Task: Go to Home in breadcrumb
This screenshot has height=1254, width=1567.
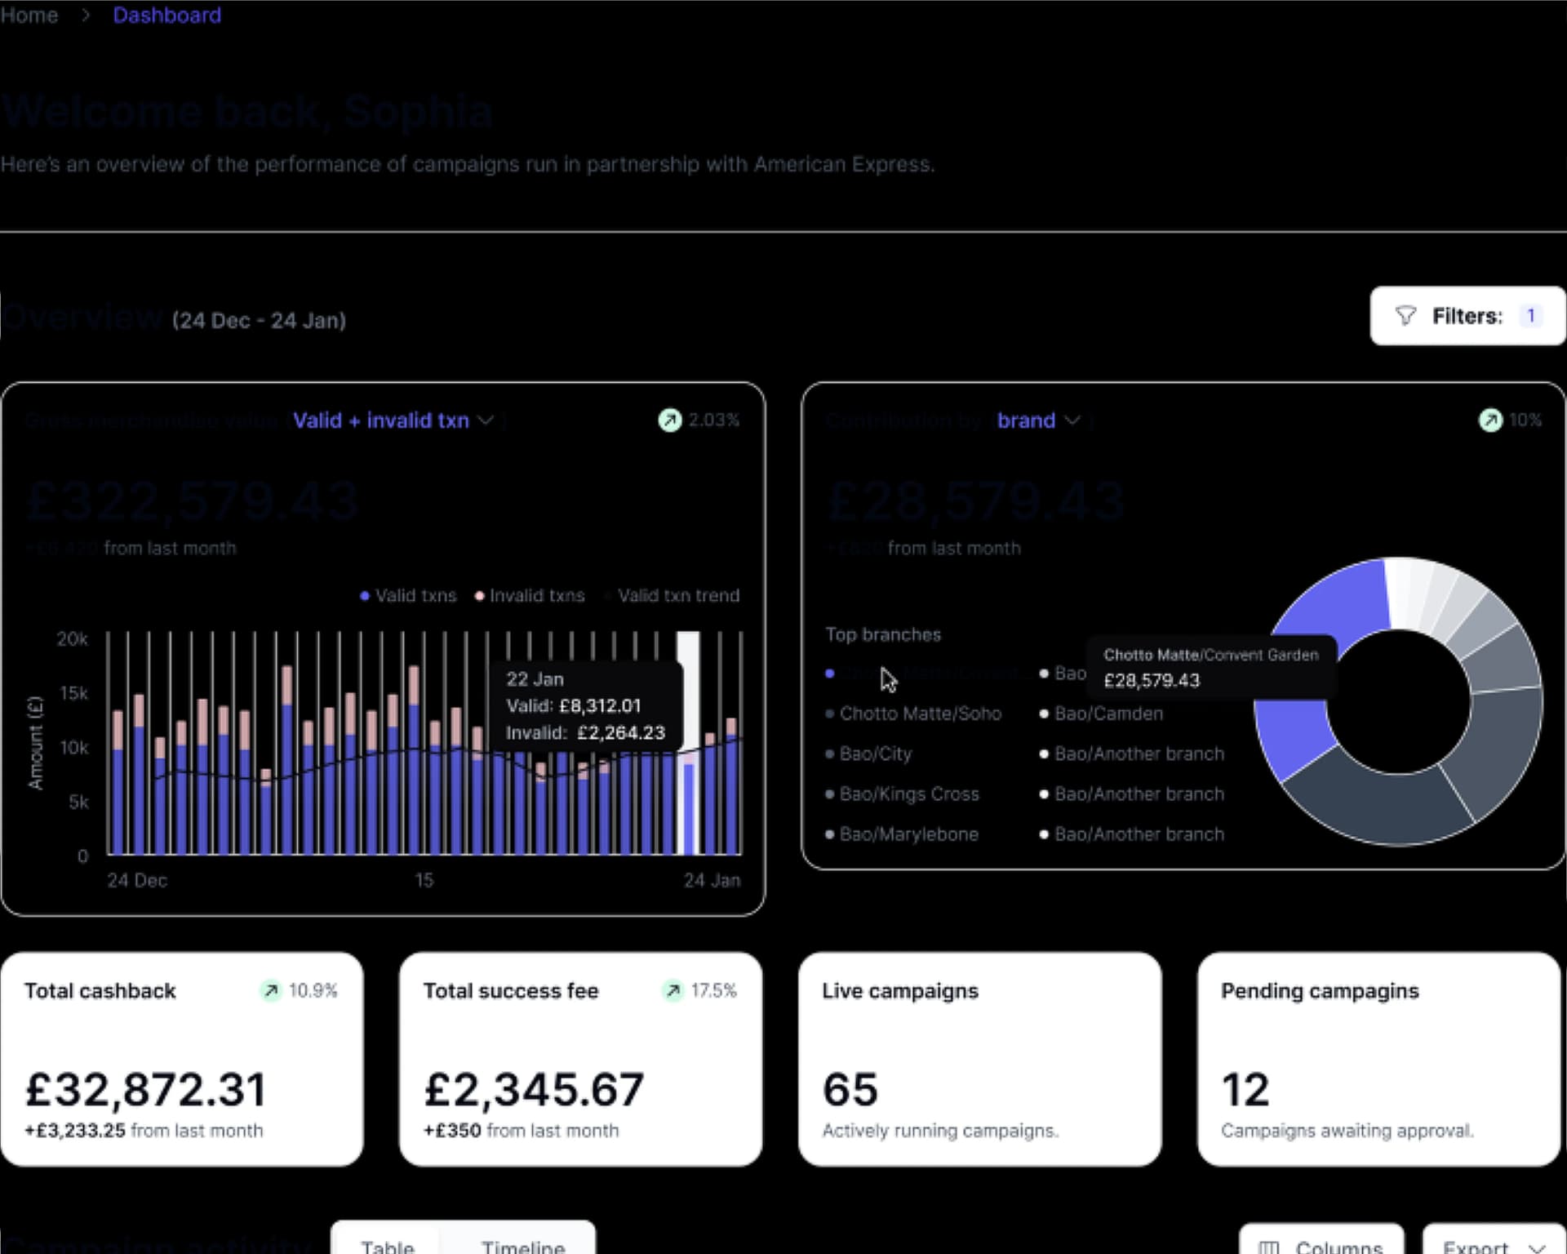Action: point(29,16)
